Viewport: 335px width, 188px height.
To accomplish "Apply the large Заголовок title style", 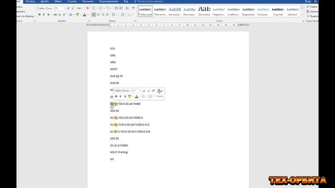I will click(x=204, y=11).
